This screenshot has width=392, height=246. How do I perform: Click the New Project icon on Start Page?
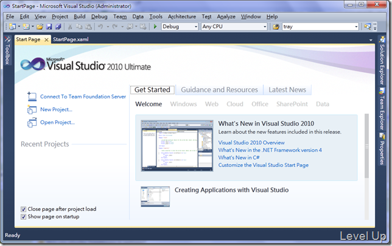tap(32, 109)
